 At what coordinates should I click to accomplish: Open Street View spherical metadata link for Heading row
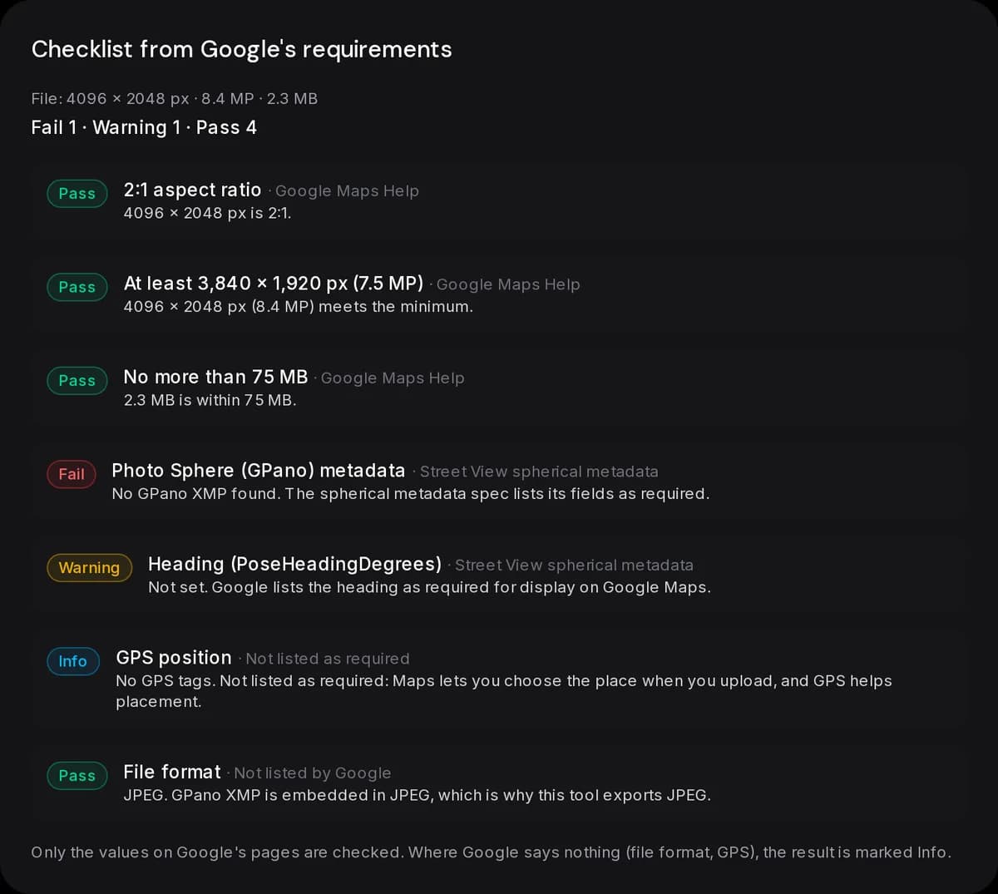(574, 566)
